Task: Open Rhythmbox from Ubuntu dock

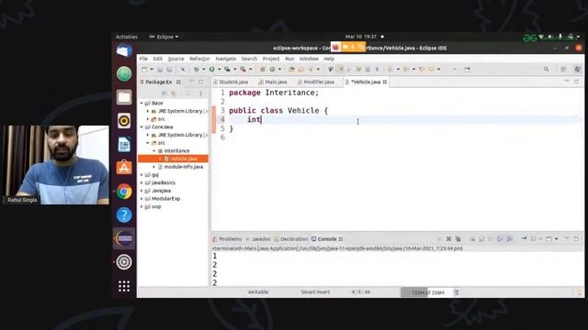Action: pos(124,121)
